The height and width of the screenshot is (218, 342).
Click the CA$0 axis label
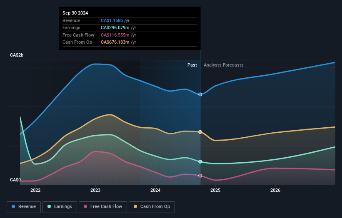point(15,180)
